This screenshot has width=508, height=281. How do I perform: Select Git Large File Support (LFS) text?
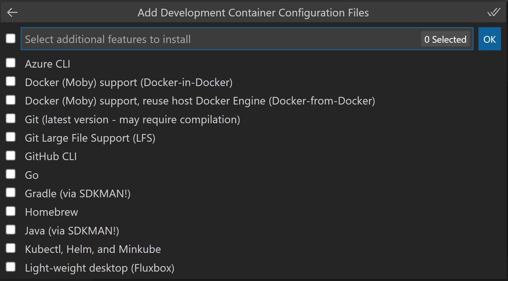tap(90, 138)
